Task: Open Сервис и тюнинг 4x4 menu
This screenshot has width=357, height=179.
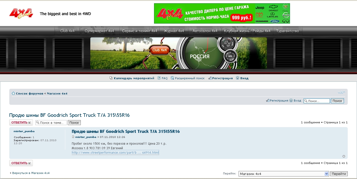Action: pyautogui.click(x=139, y=31)
